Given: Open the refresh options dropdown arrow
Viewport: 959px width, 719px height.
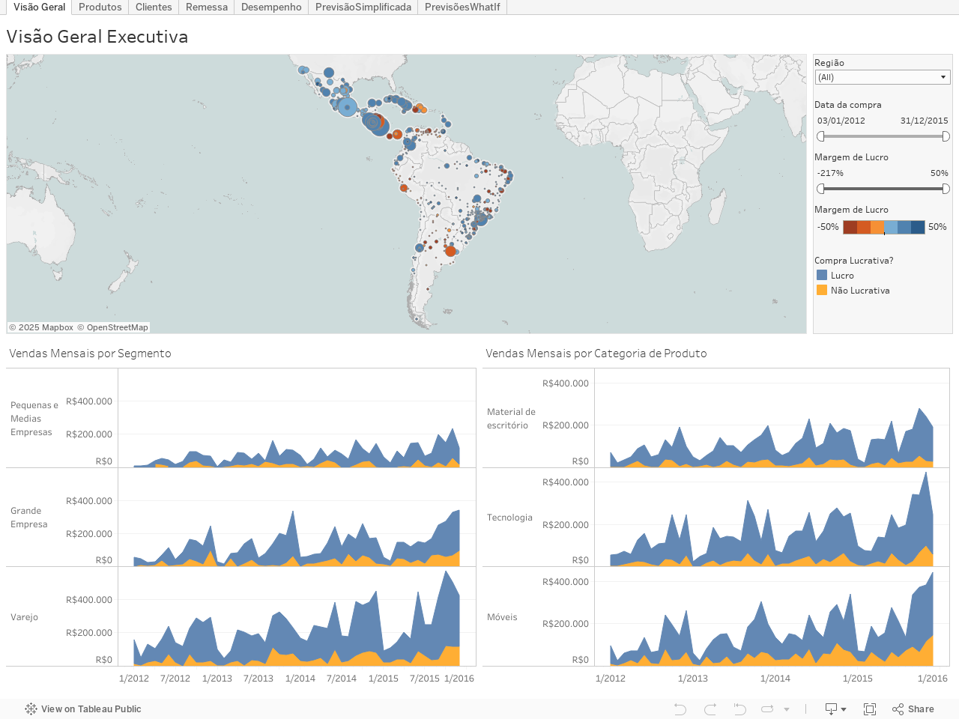Looking at the screenshot, I should click(x=787, y=709).
